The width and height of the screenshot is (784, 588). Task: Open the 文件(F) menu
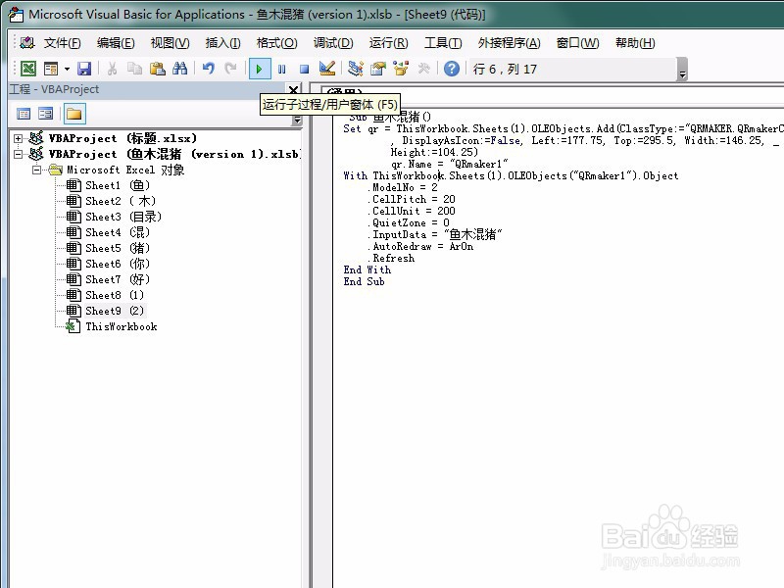[x=62, y=43]
